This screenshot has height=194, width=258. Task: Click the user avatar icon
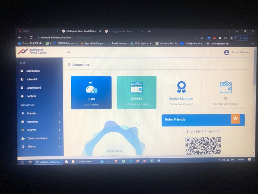(x=227, y=52)
